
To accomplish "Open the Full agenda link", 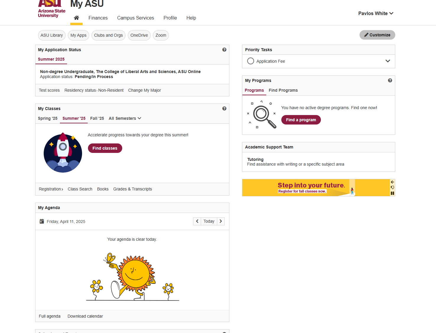I will [x=50, y=316].
